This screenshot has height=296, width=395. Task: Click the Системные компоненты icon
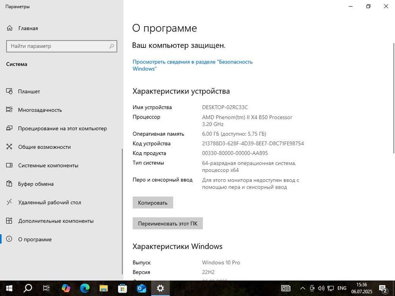tap(9, 165)
